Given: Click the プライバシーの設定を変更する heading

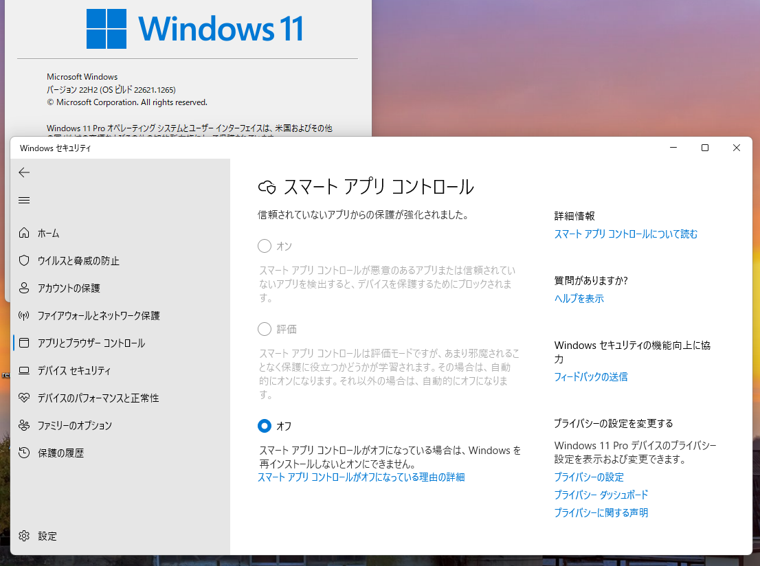Looking at the screenshot, I should click(x=614, y=424).
